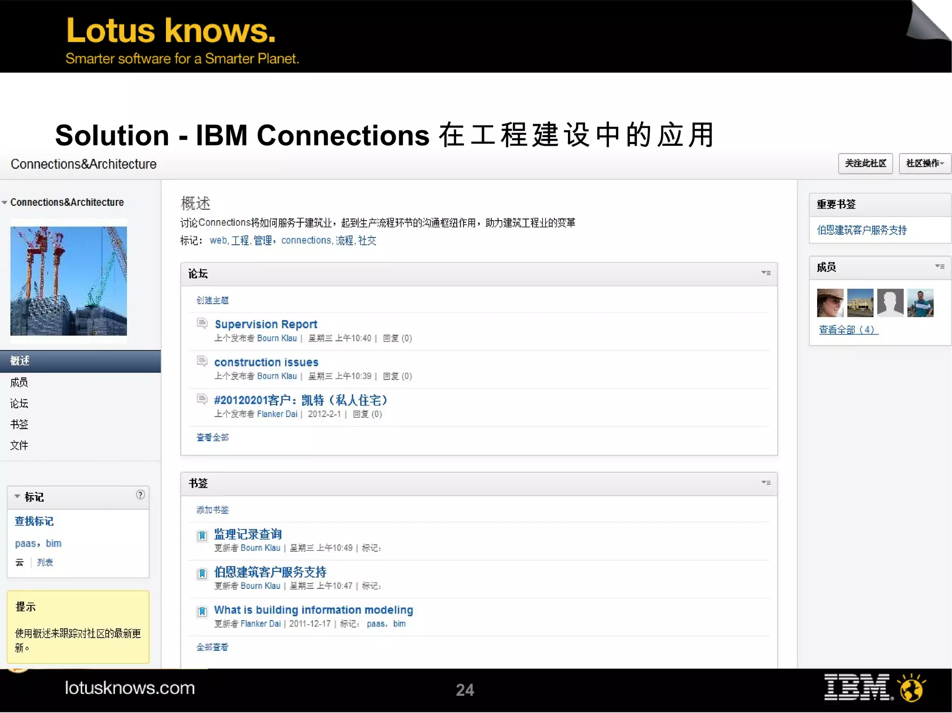The height and width of the screenshot is (713, 952).
Task: Open Bourn Klau under 监理记录查询 bookmark
Action: coord(260,548)
